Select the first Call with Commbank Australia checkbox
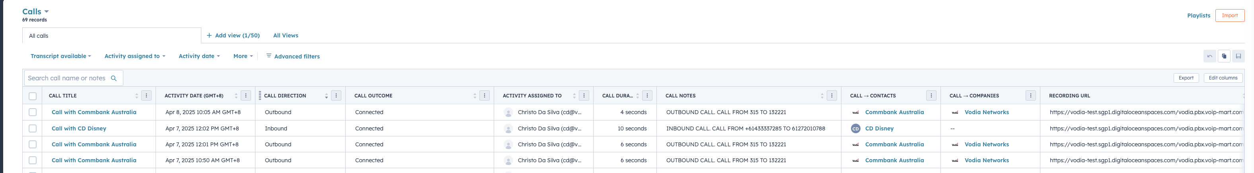This screenshot has width=1254, height=173. (x=33, y=112)
